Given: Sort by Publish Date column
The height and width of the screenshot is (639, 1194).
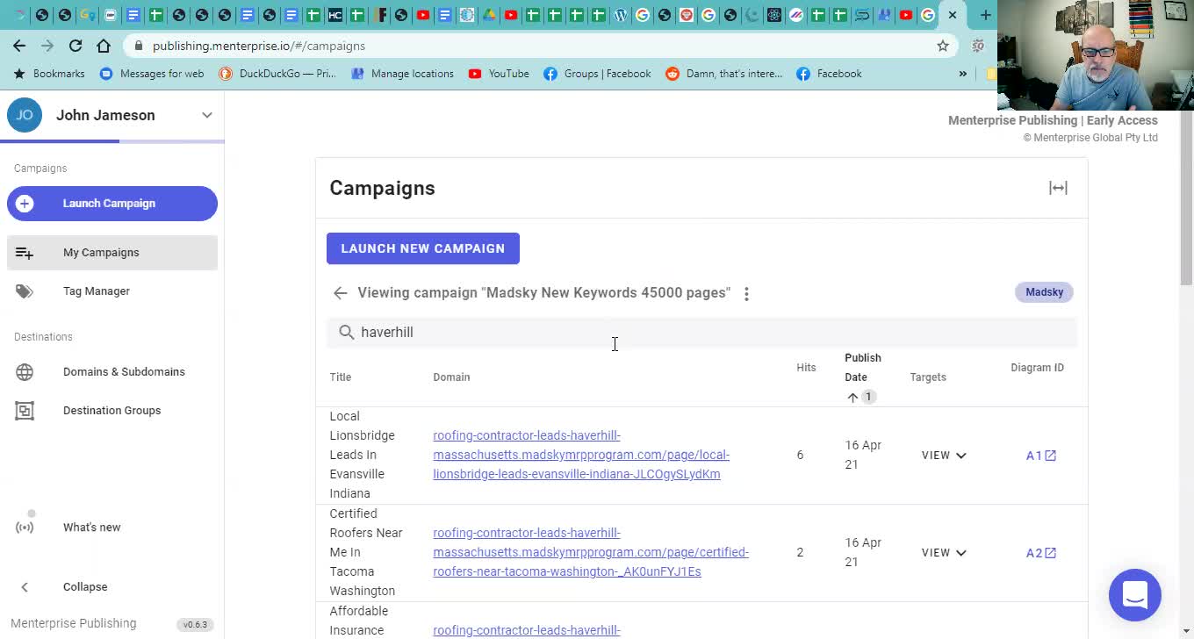Looking at the screenshot, I should pyautogui.click(x=863, y=368).
